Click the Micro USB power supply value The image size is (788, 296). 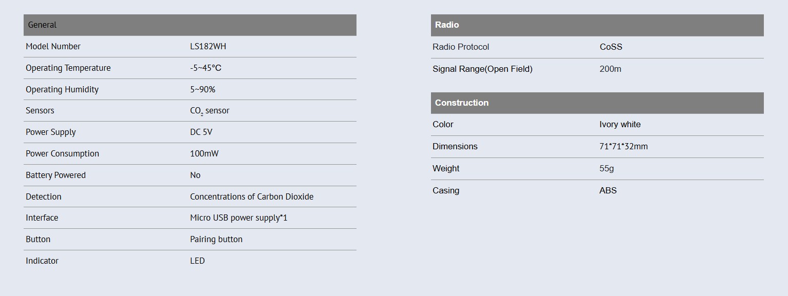pos(239,218)
